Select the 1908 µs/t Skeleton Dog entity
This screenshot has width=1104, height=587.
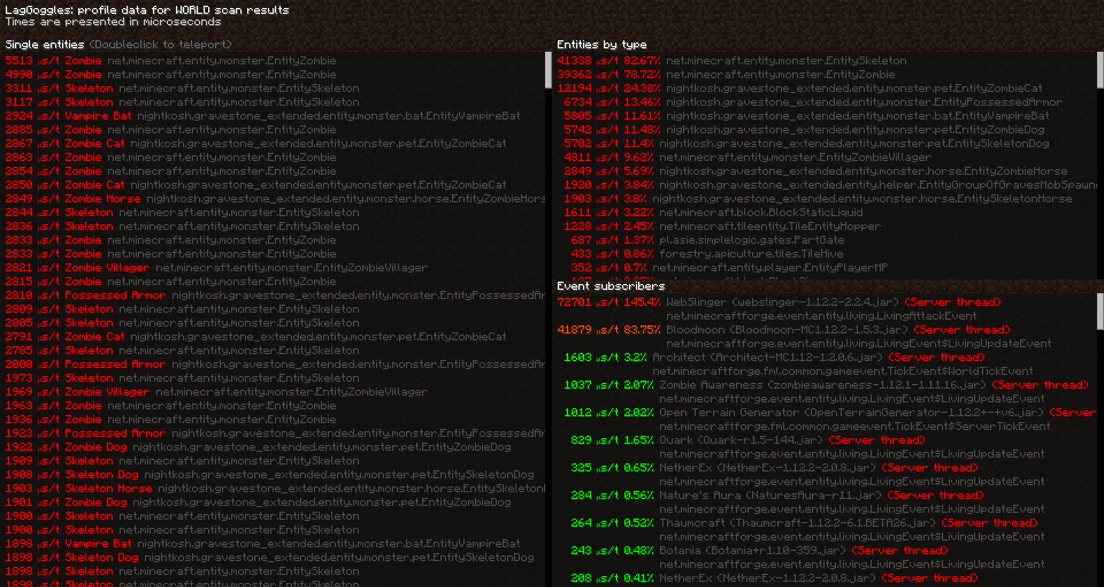(270, 474)
